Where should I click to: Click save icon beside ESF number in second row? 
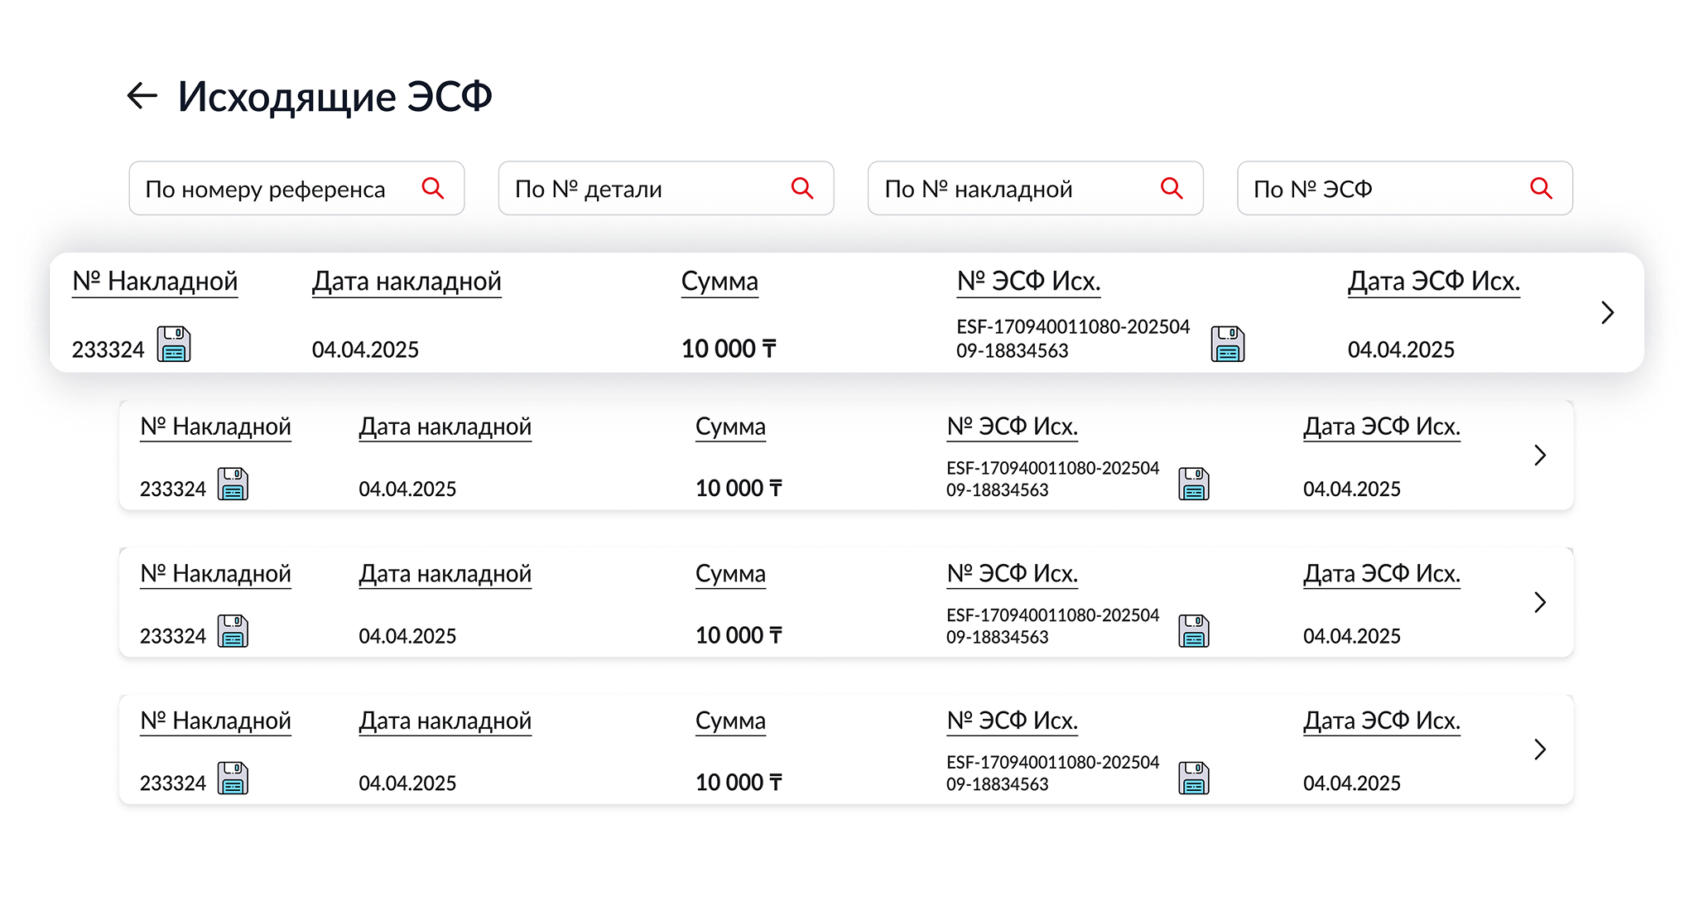1193,484
